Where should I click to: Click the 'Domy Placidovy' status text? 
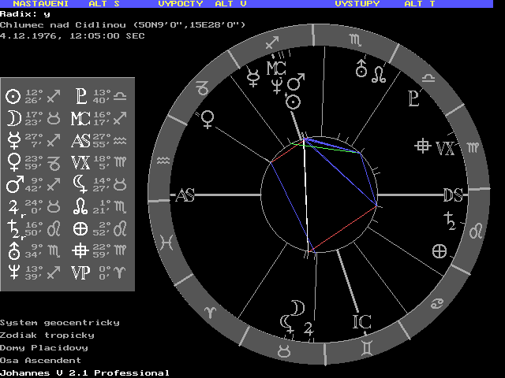point(43,347)
